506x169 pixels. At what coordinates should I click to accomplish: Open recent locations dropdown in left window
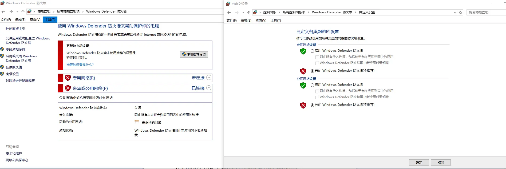tap(17, 11)
